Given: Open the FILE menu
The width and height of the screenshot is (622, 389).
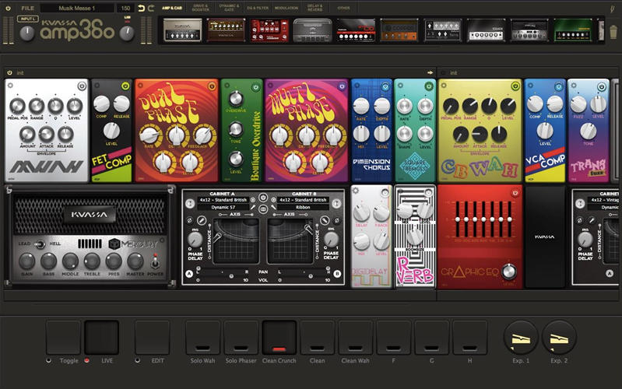Looking at the screenshot, I should click(28, 8).
